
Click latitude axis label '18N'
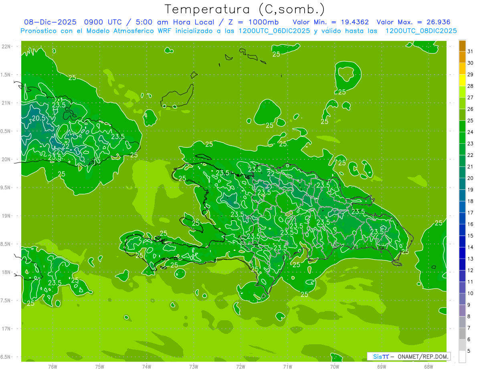click(x=6, y=272)
